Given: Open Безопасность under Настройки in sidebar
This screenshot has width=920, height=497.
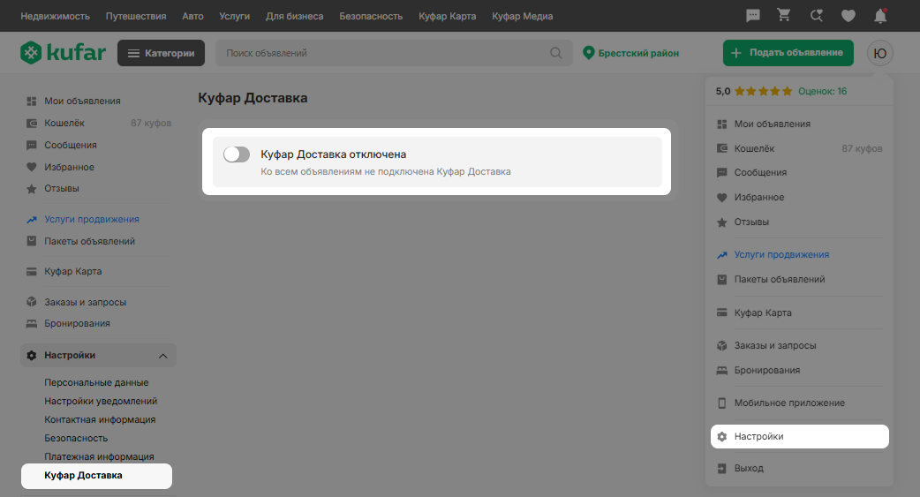Looking at the screenshot, I should (x=76, y=439).
